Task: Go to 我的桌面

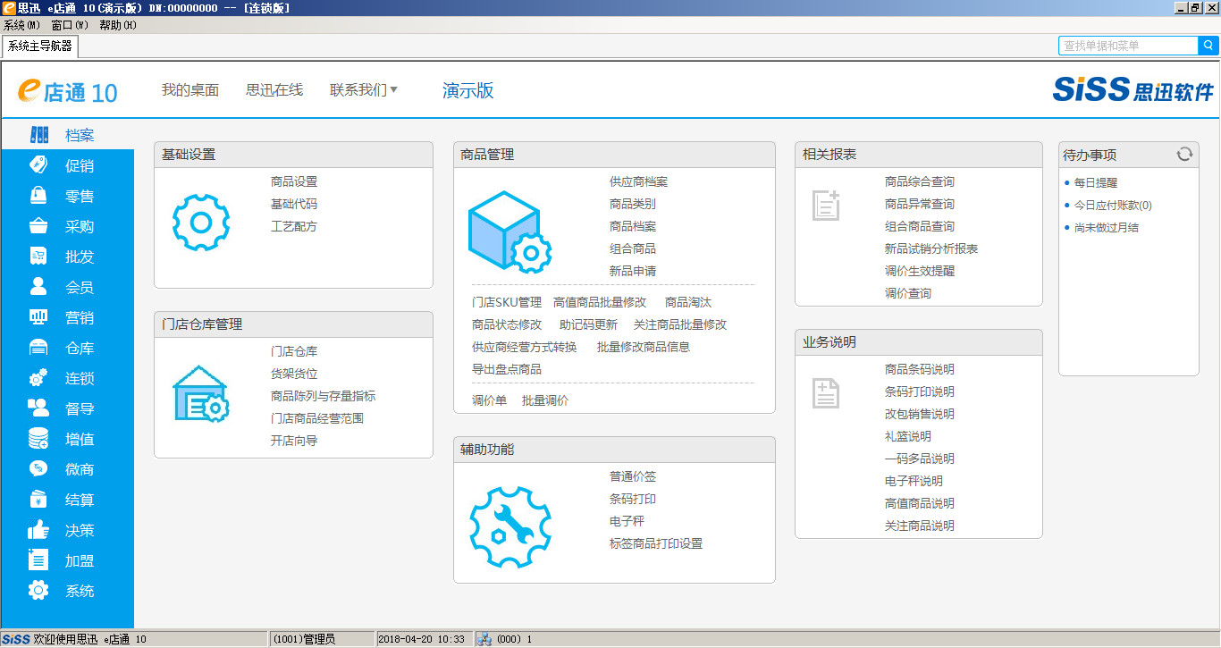Action: point(190,90)
